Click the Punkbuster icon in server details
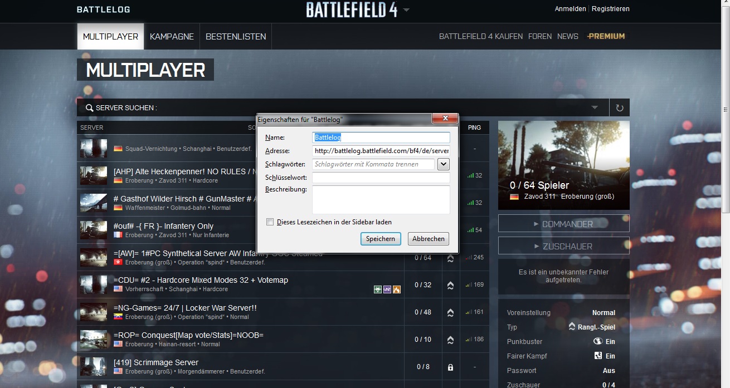 click(x=598, y=341)
